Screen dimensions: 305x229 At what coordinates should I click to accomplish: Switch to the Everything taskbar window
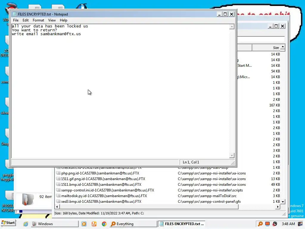coord(133,224)
